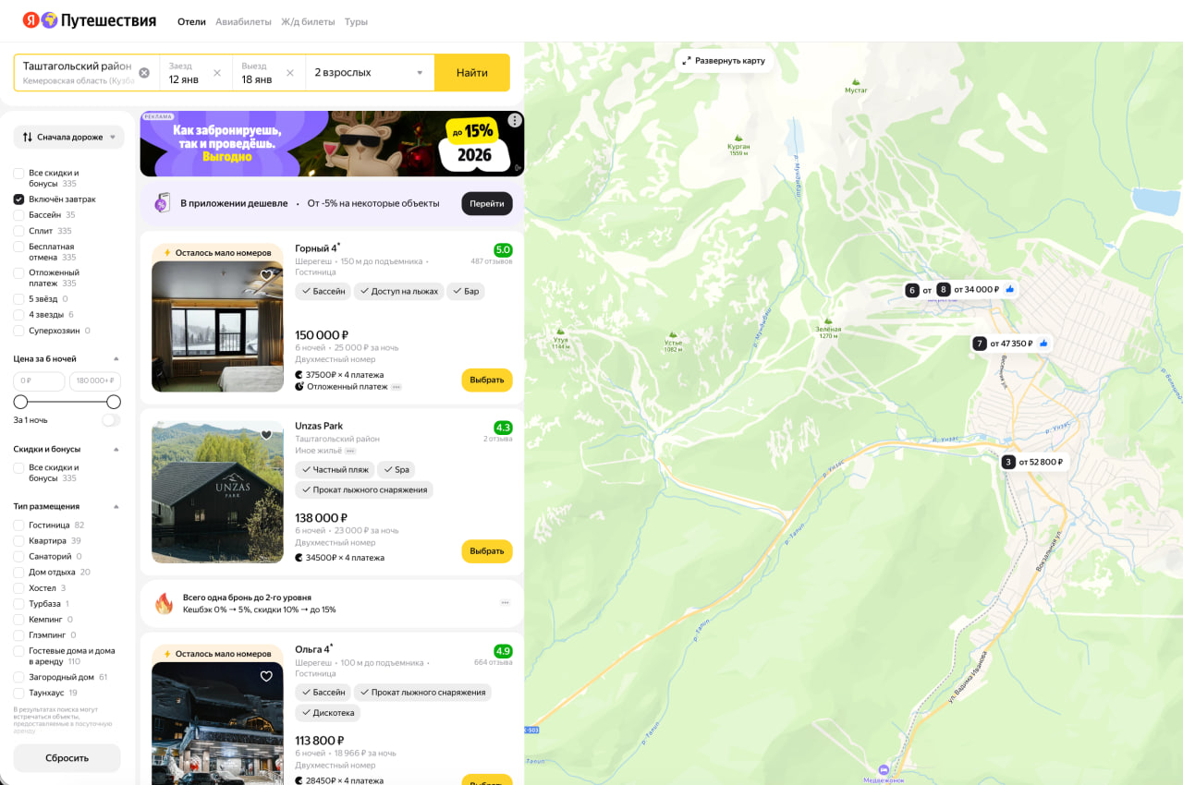The width and height of the screenshot is (1183, 785).
Task: Clear the check-in date 12 янв
Action: [x=217, y=73]
